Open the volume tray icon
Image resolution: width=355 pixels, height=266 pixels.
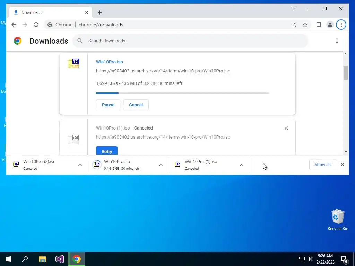click(310, 259)
